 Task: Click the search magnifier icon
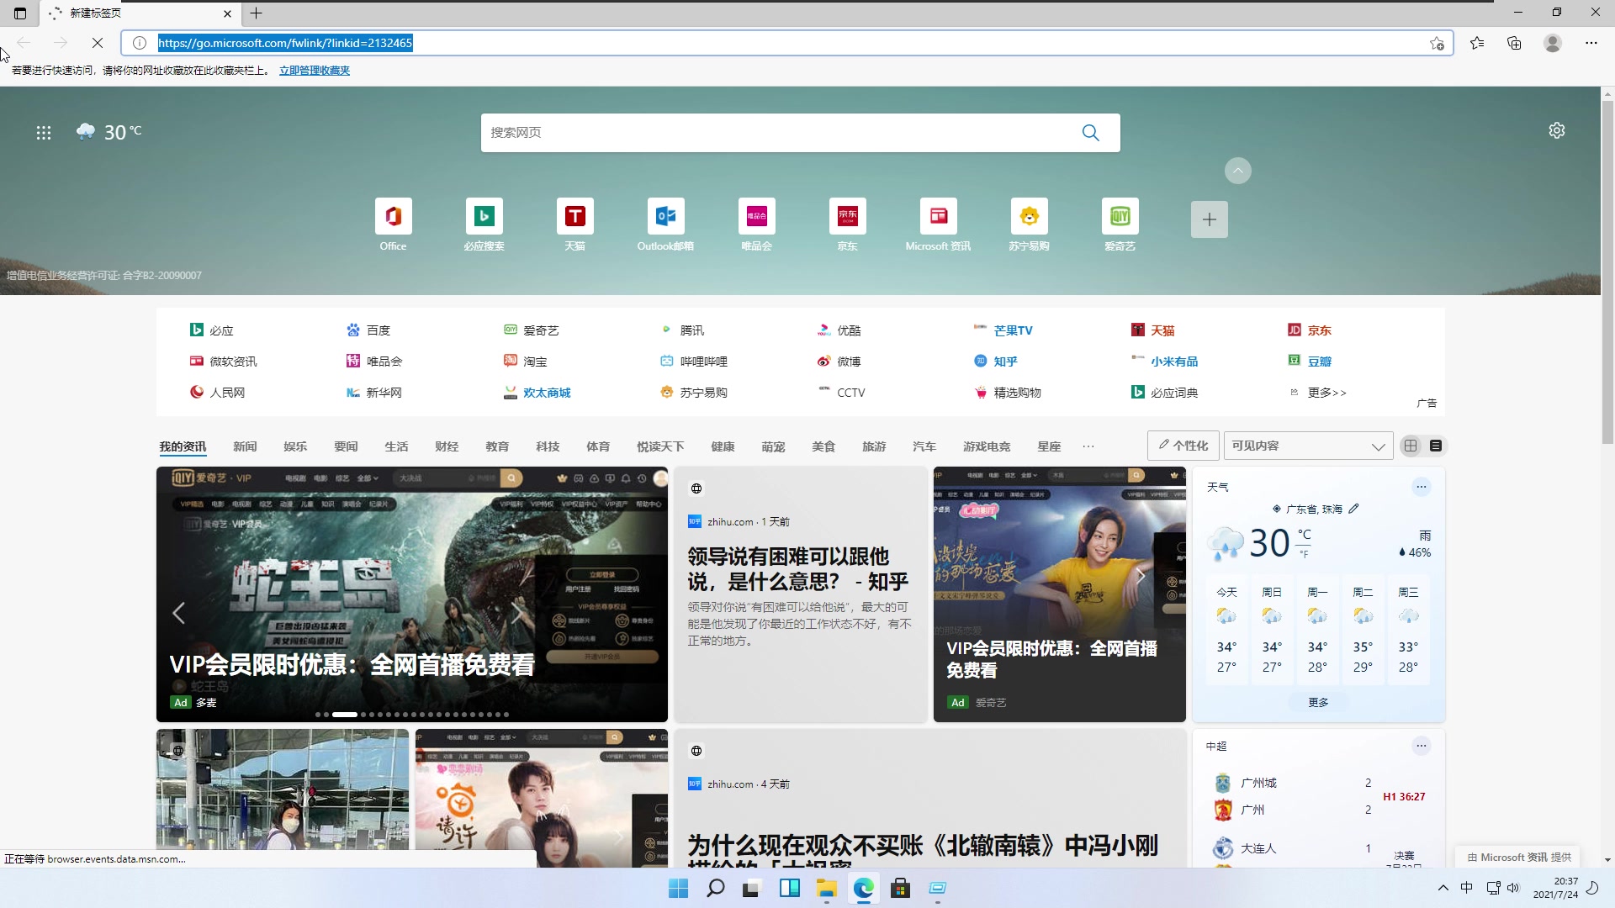(1090, 133)
